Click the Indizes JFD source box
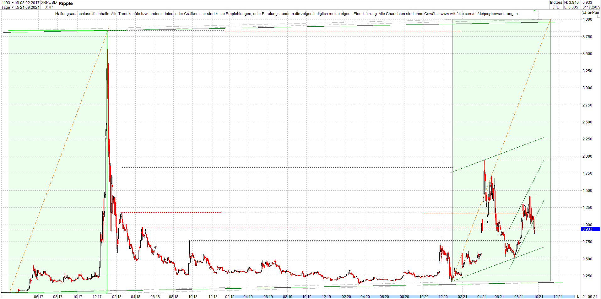 click(x=556, y=5)
